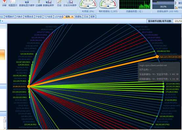Open the 数据包显示缓存 packet display buffer icon
Viewport: 182px width, 130px height.
click(27, 3)
